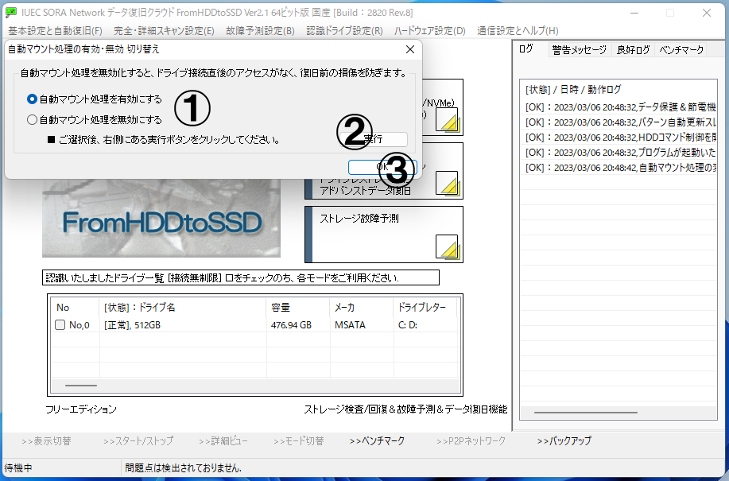Select 自動マウント処理を無効にする radio button
Viewport: 729px width, 481px height.
(x=32, y=120)
